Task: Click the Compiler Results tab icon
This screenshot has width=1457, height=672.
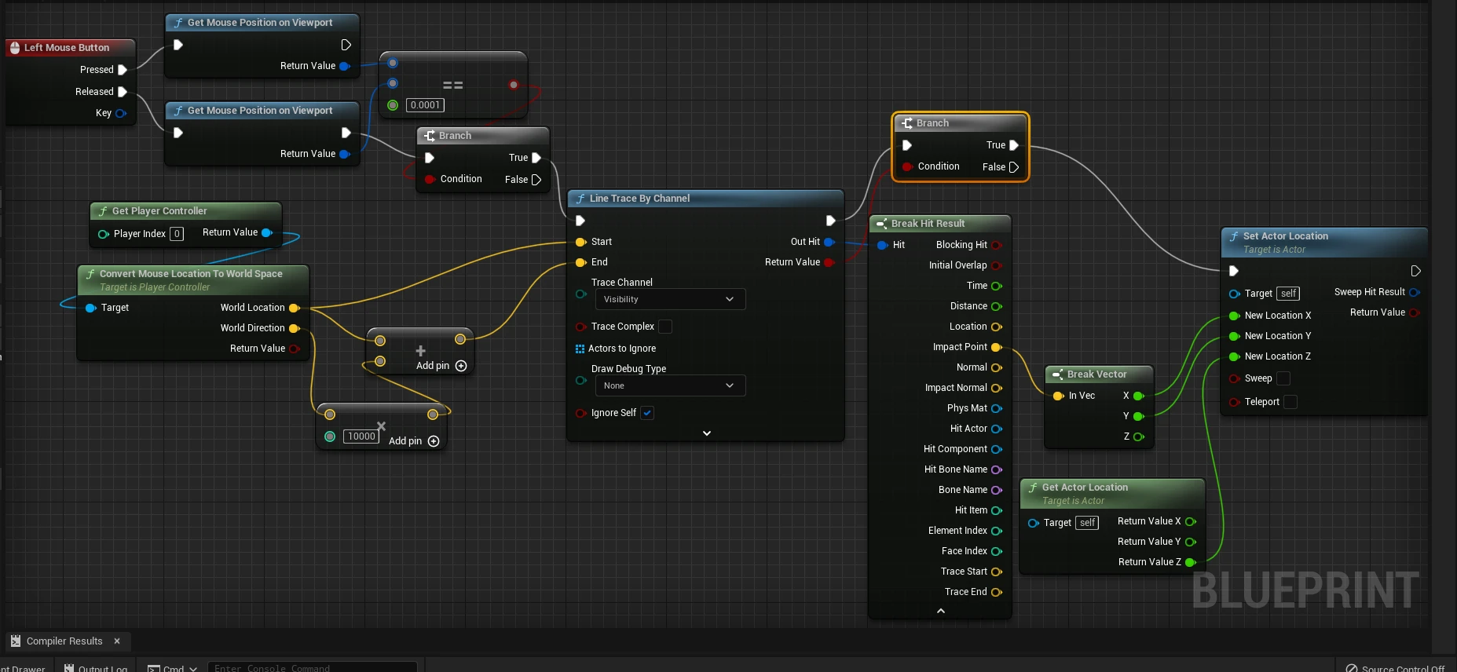Action: pyautogui.click(x=16, y=641)
